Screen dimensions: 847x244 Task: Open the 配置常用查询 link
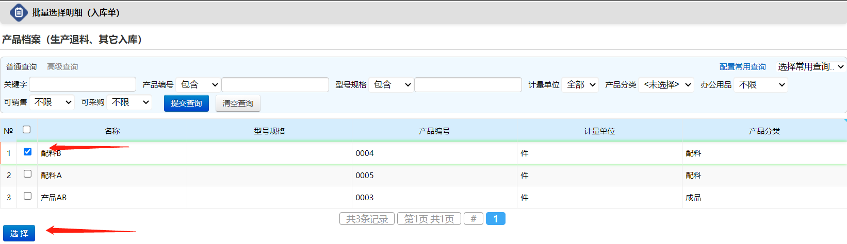(742, 67)
